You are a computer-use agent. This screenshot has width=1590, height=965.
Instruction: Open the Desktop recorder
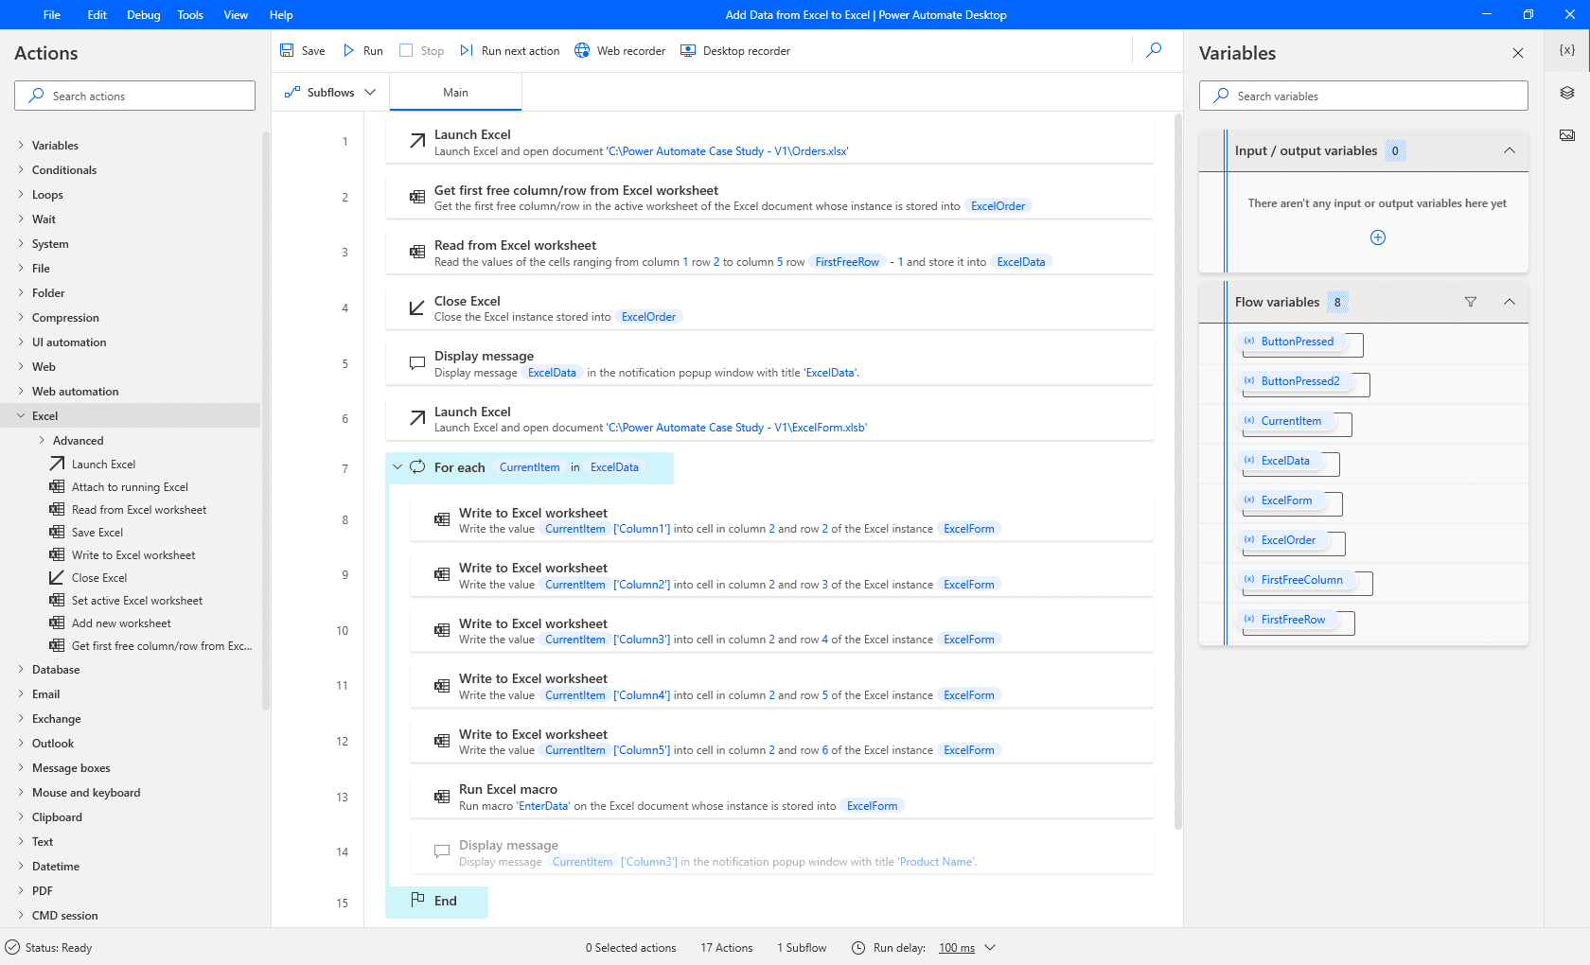[x=735, y=50]
